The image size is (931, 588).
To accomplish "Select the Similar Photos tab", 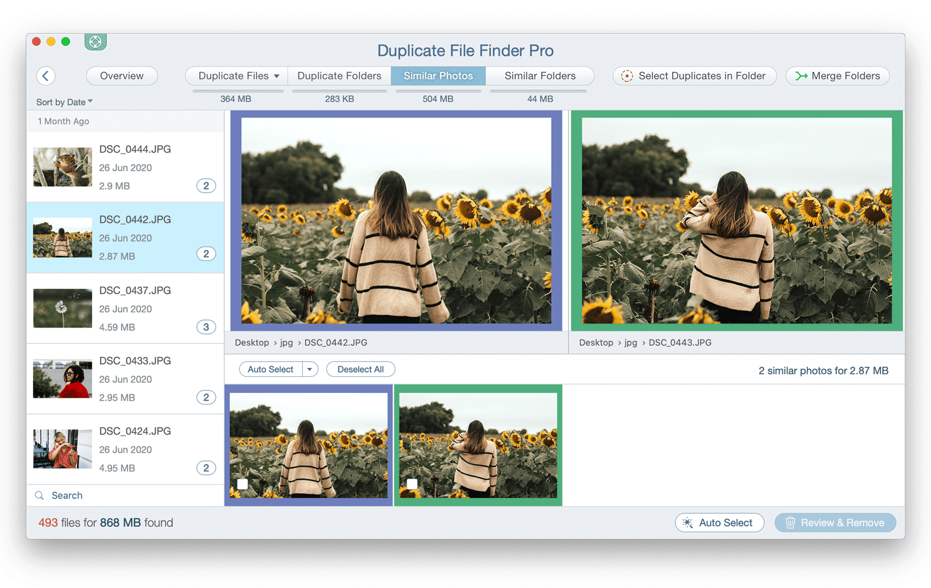I will pos(438,76).
